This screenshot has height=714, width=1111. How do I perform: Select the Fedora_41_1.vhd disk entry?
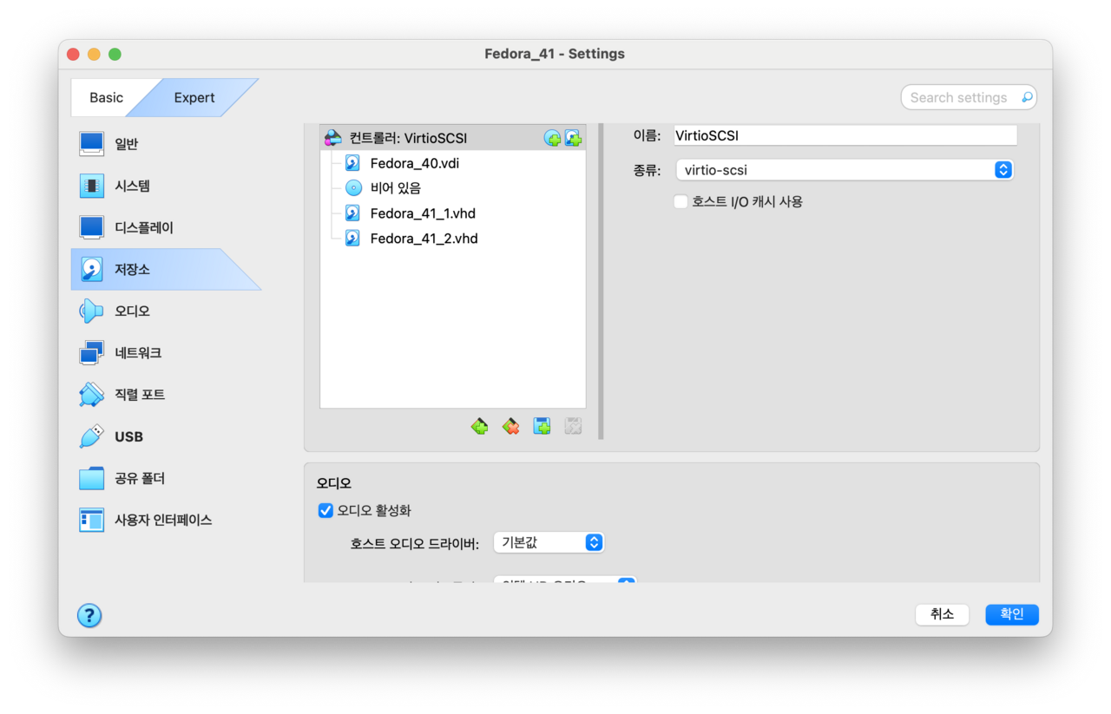(422, 213)
